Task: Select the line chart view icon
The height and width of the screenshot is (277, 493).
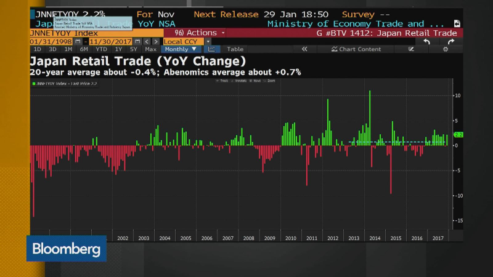Action: pos(211,49)
